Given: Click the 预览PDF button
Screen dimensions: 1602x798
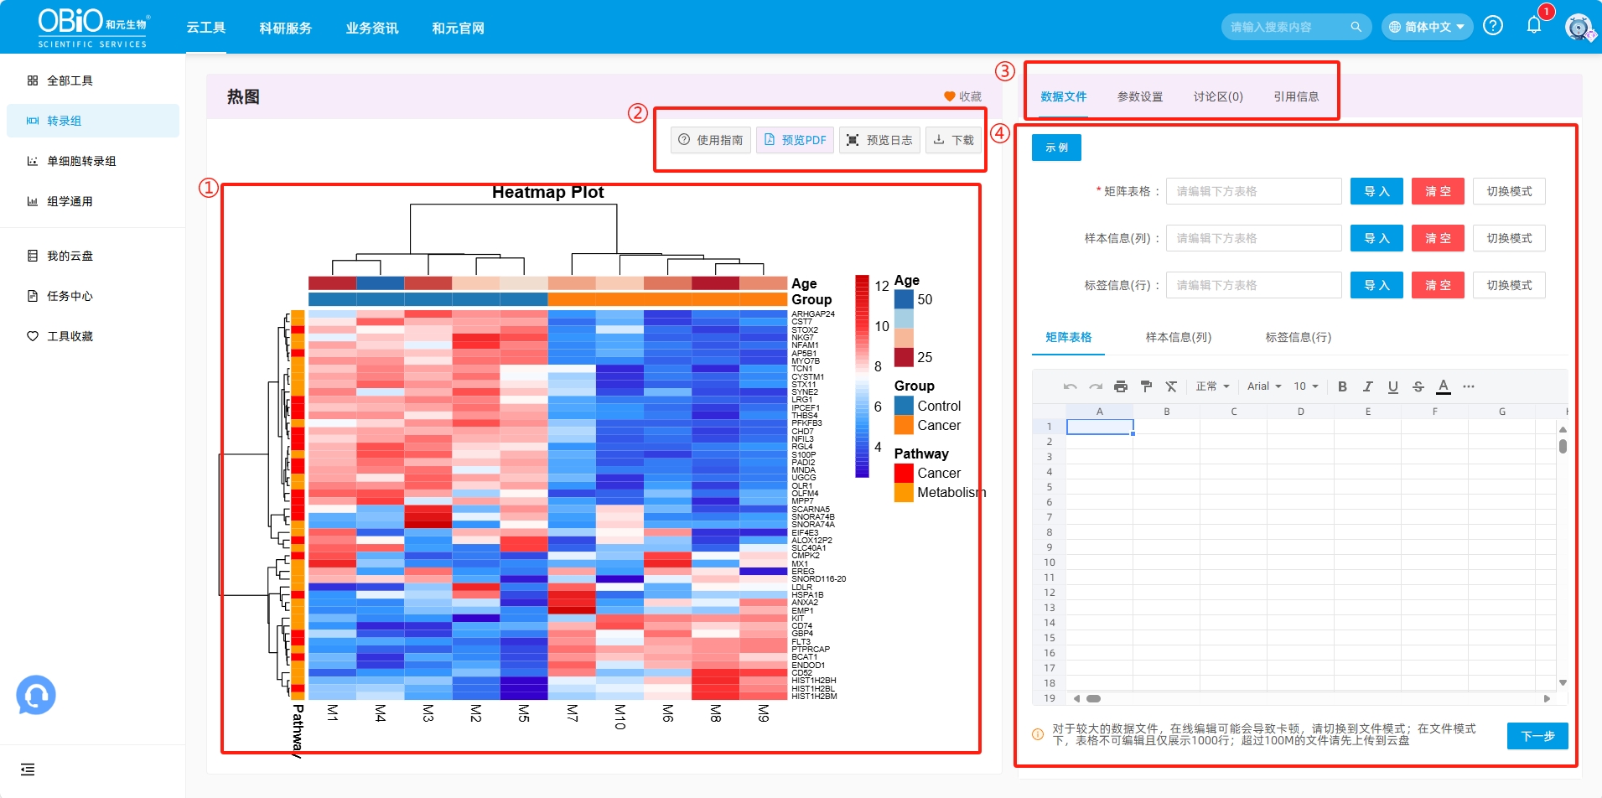Looking at the screenshot, I should pos(795,140).
